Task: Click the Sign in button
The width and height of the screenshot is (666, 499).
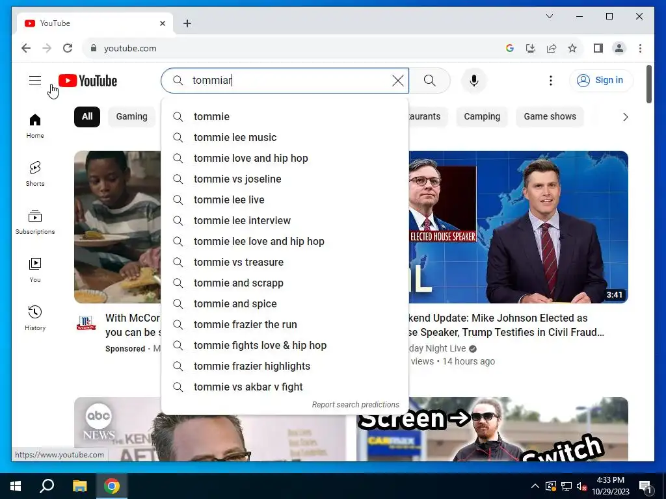Action: point(601,80)
